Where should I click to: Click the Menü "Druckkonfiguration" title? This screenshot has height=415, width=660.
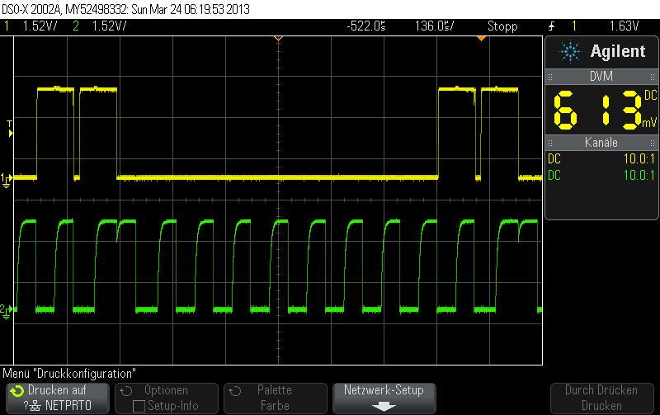click(69, 374)
